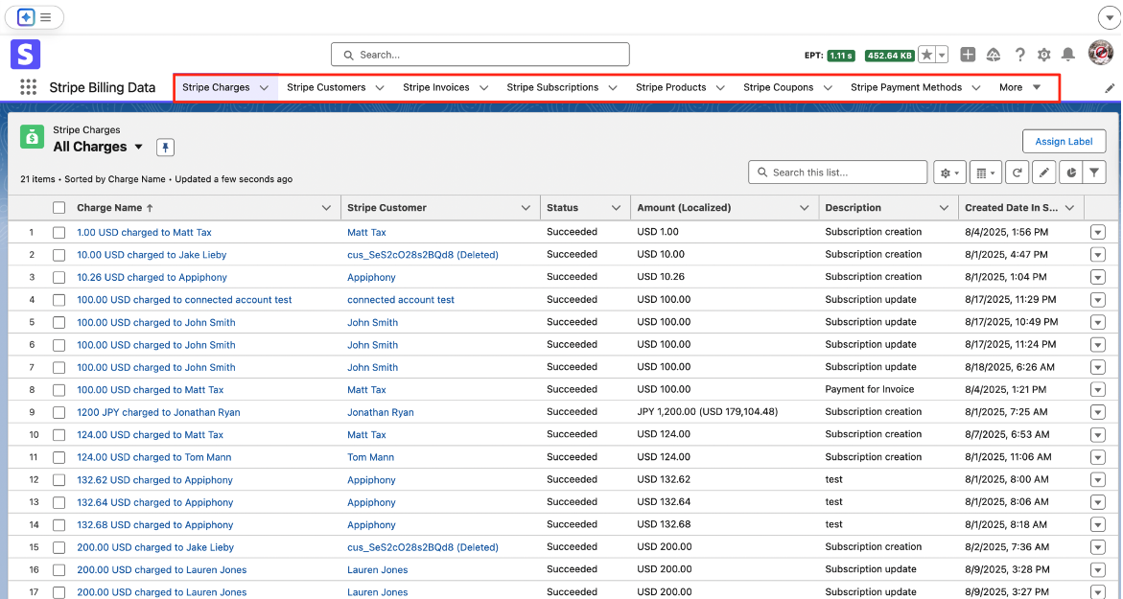Pin the All Charges list view

coord(166,148)
